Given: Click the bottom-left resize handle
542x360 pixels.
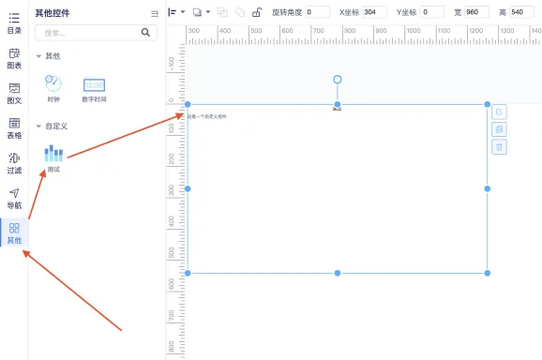Looking at the screenshot, I should 188,274.
